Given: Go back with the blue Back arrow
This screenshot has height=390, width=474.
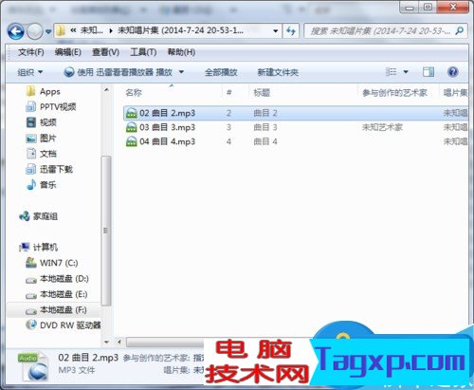Looking at the screenshot, I should tap(16, 31).
